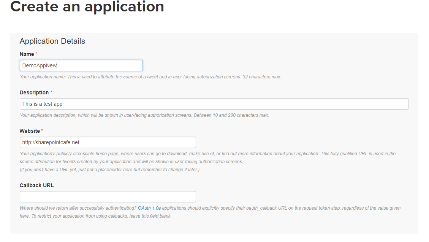Focus the Description text box
This screenshot has height=242, width=429.
point(214,104)
